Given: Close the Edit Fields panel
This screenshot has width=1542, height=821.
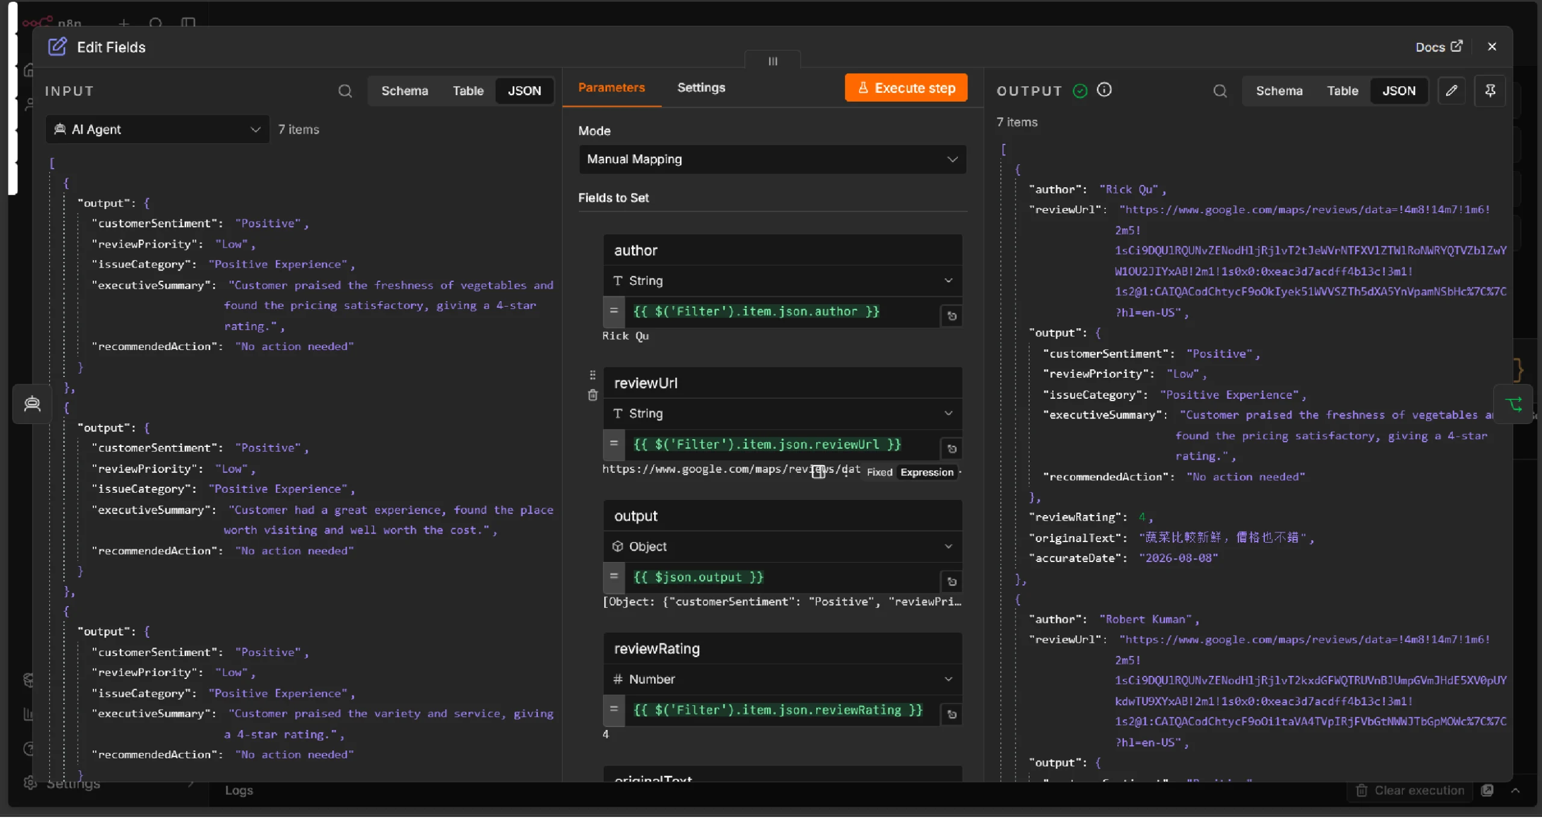Looking at the screenshot, I should (1492, 47).
